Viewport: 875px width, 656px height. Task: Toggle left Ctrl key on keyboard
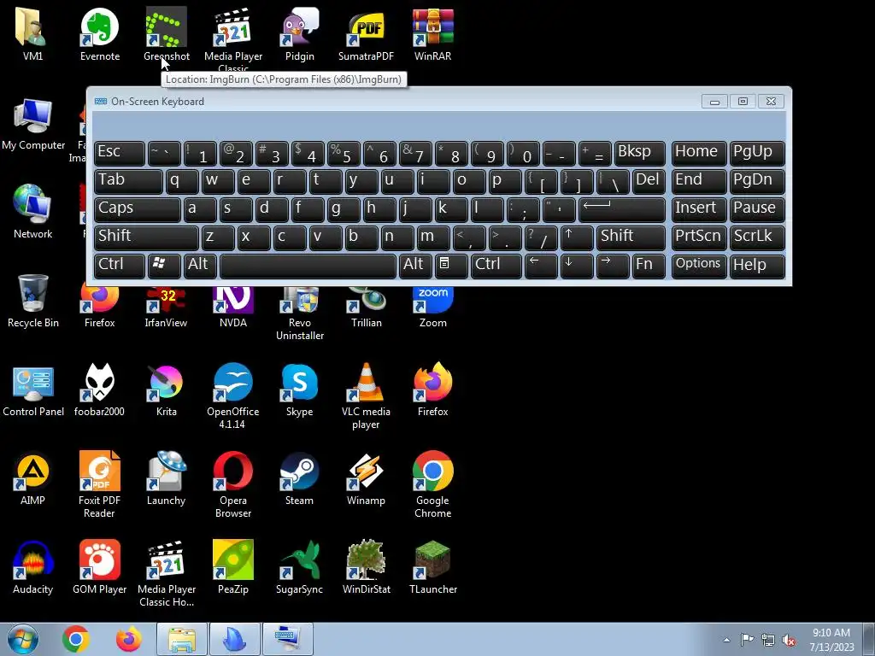click(x=120, y=266)
